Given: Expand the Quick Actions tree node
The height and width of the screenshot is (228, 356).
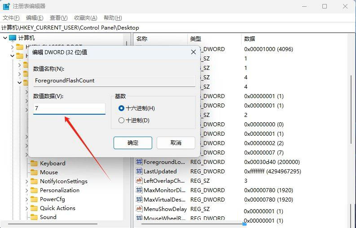Looking at the screenshot, I should [27, 208].
